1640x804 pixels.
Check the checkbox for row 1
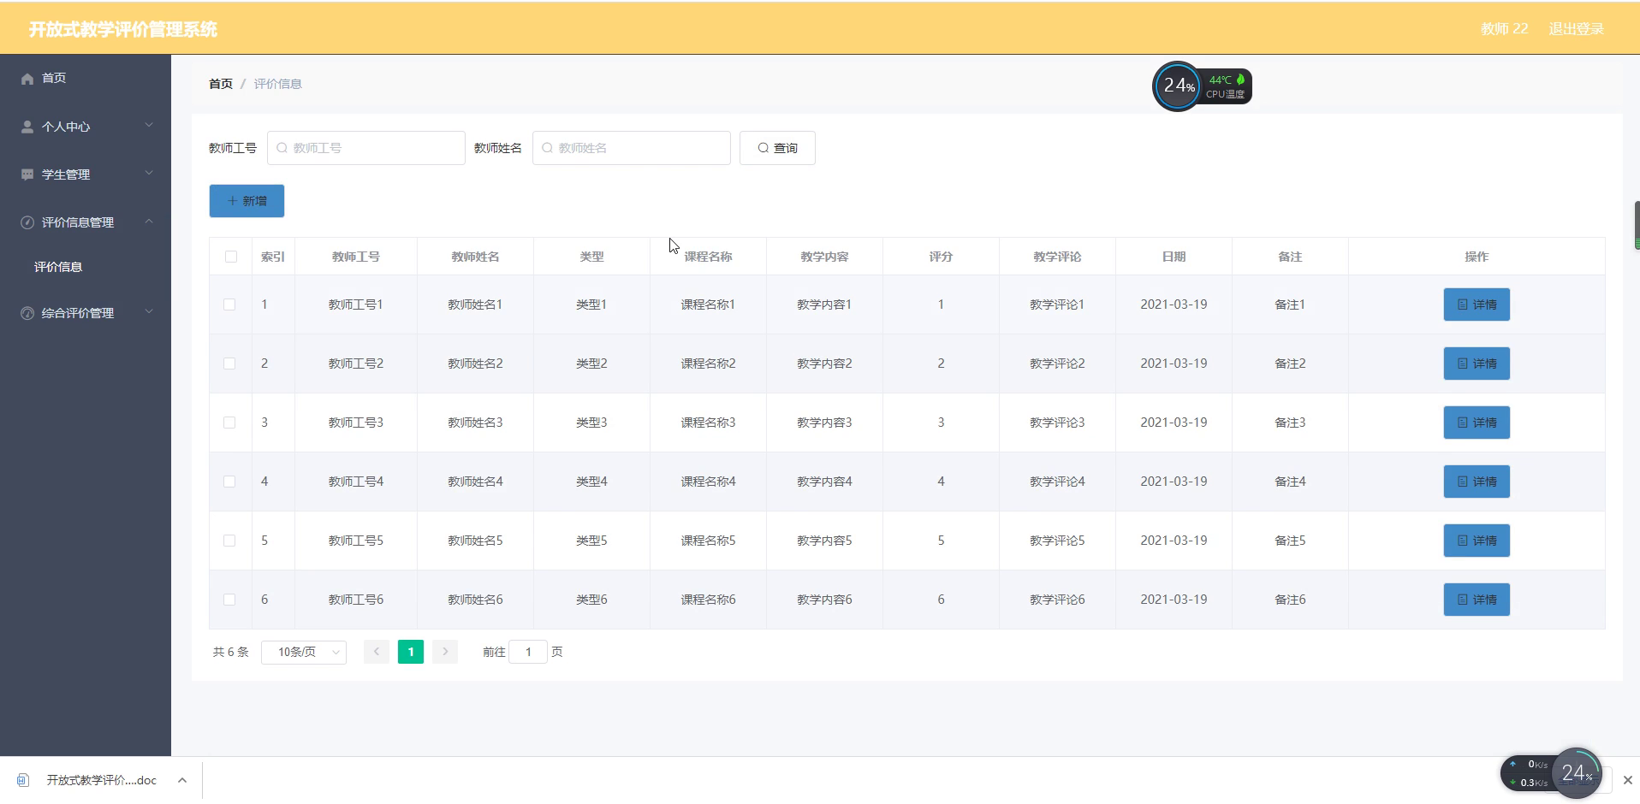(229, 304)
